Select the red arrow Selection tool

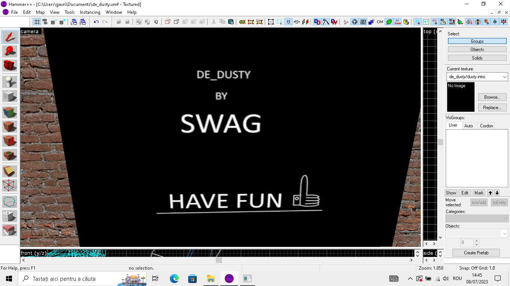click(10, 37)
